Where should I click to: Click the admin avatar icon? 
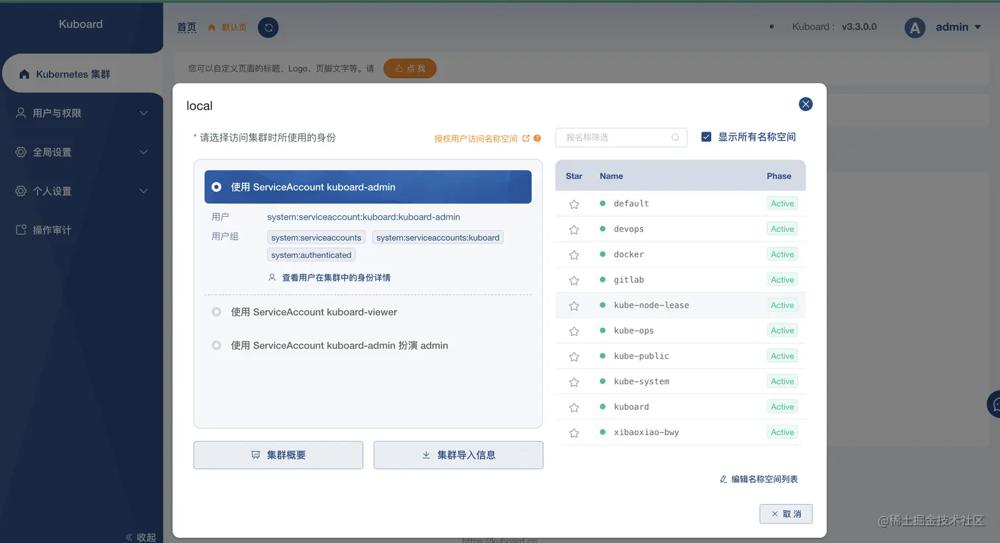915,28
